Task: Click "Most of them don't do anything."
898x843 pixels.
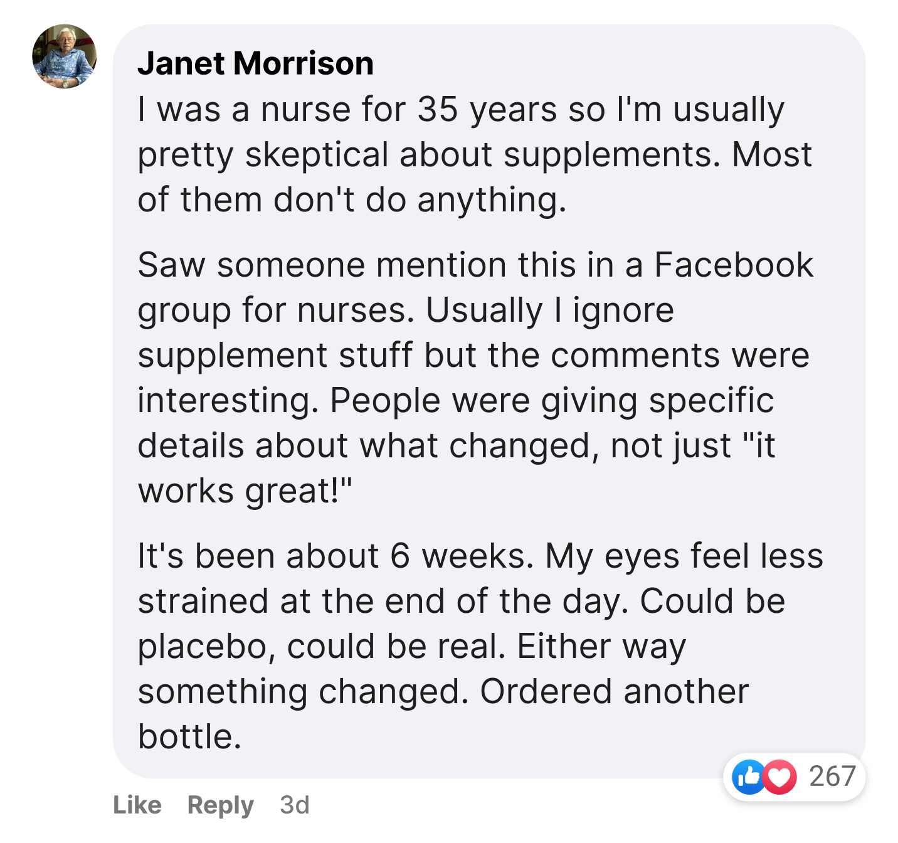Action: point(351,200)
